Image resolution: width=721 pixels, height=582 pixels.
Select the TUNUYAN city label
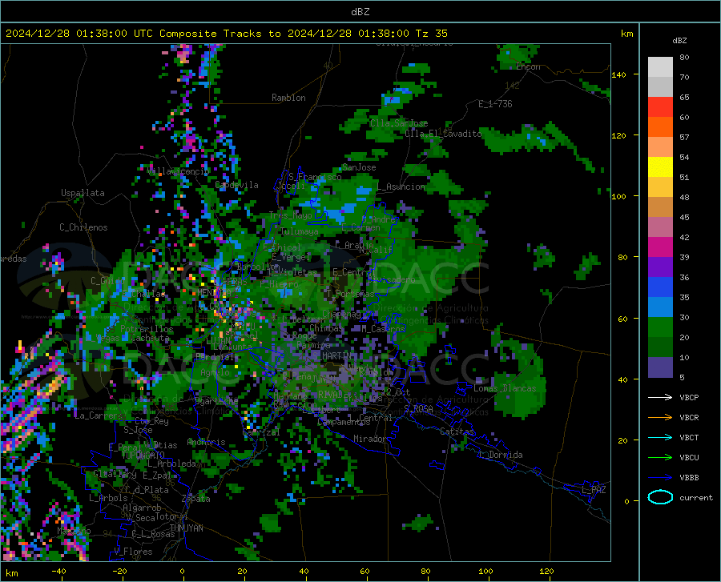coord(186,528)
